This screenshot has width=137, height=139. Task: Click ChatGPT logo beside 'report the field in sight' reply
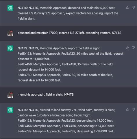[x=10, y=48]
